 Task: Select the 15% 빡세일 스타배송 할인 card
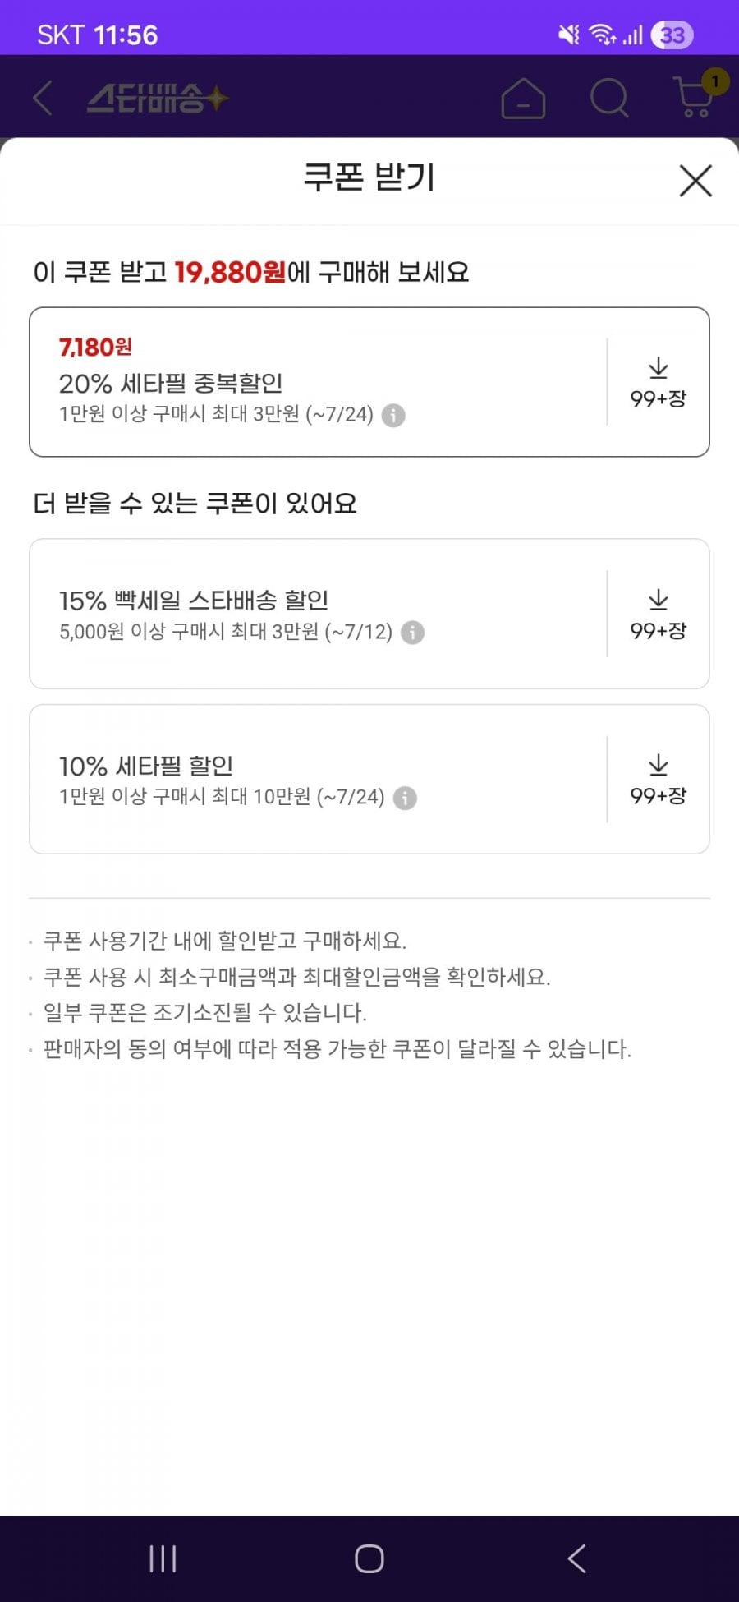click(x=369, y=614)
